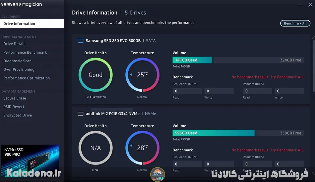Open the Diagnostic Scan section

tap(17, 61)
